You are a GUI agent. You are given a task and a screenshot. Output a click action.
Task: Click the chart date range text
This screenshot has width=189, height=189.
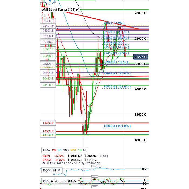point(71,163)
